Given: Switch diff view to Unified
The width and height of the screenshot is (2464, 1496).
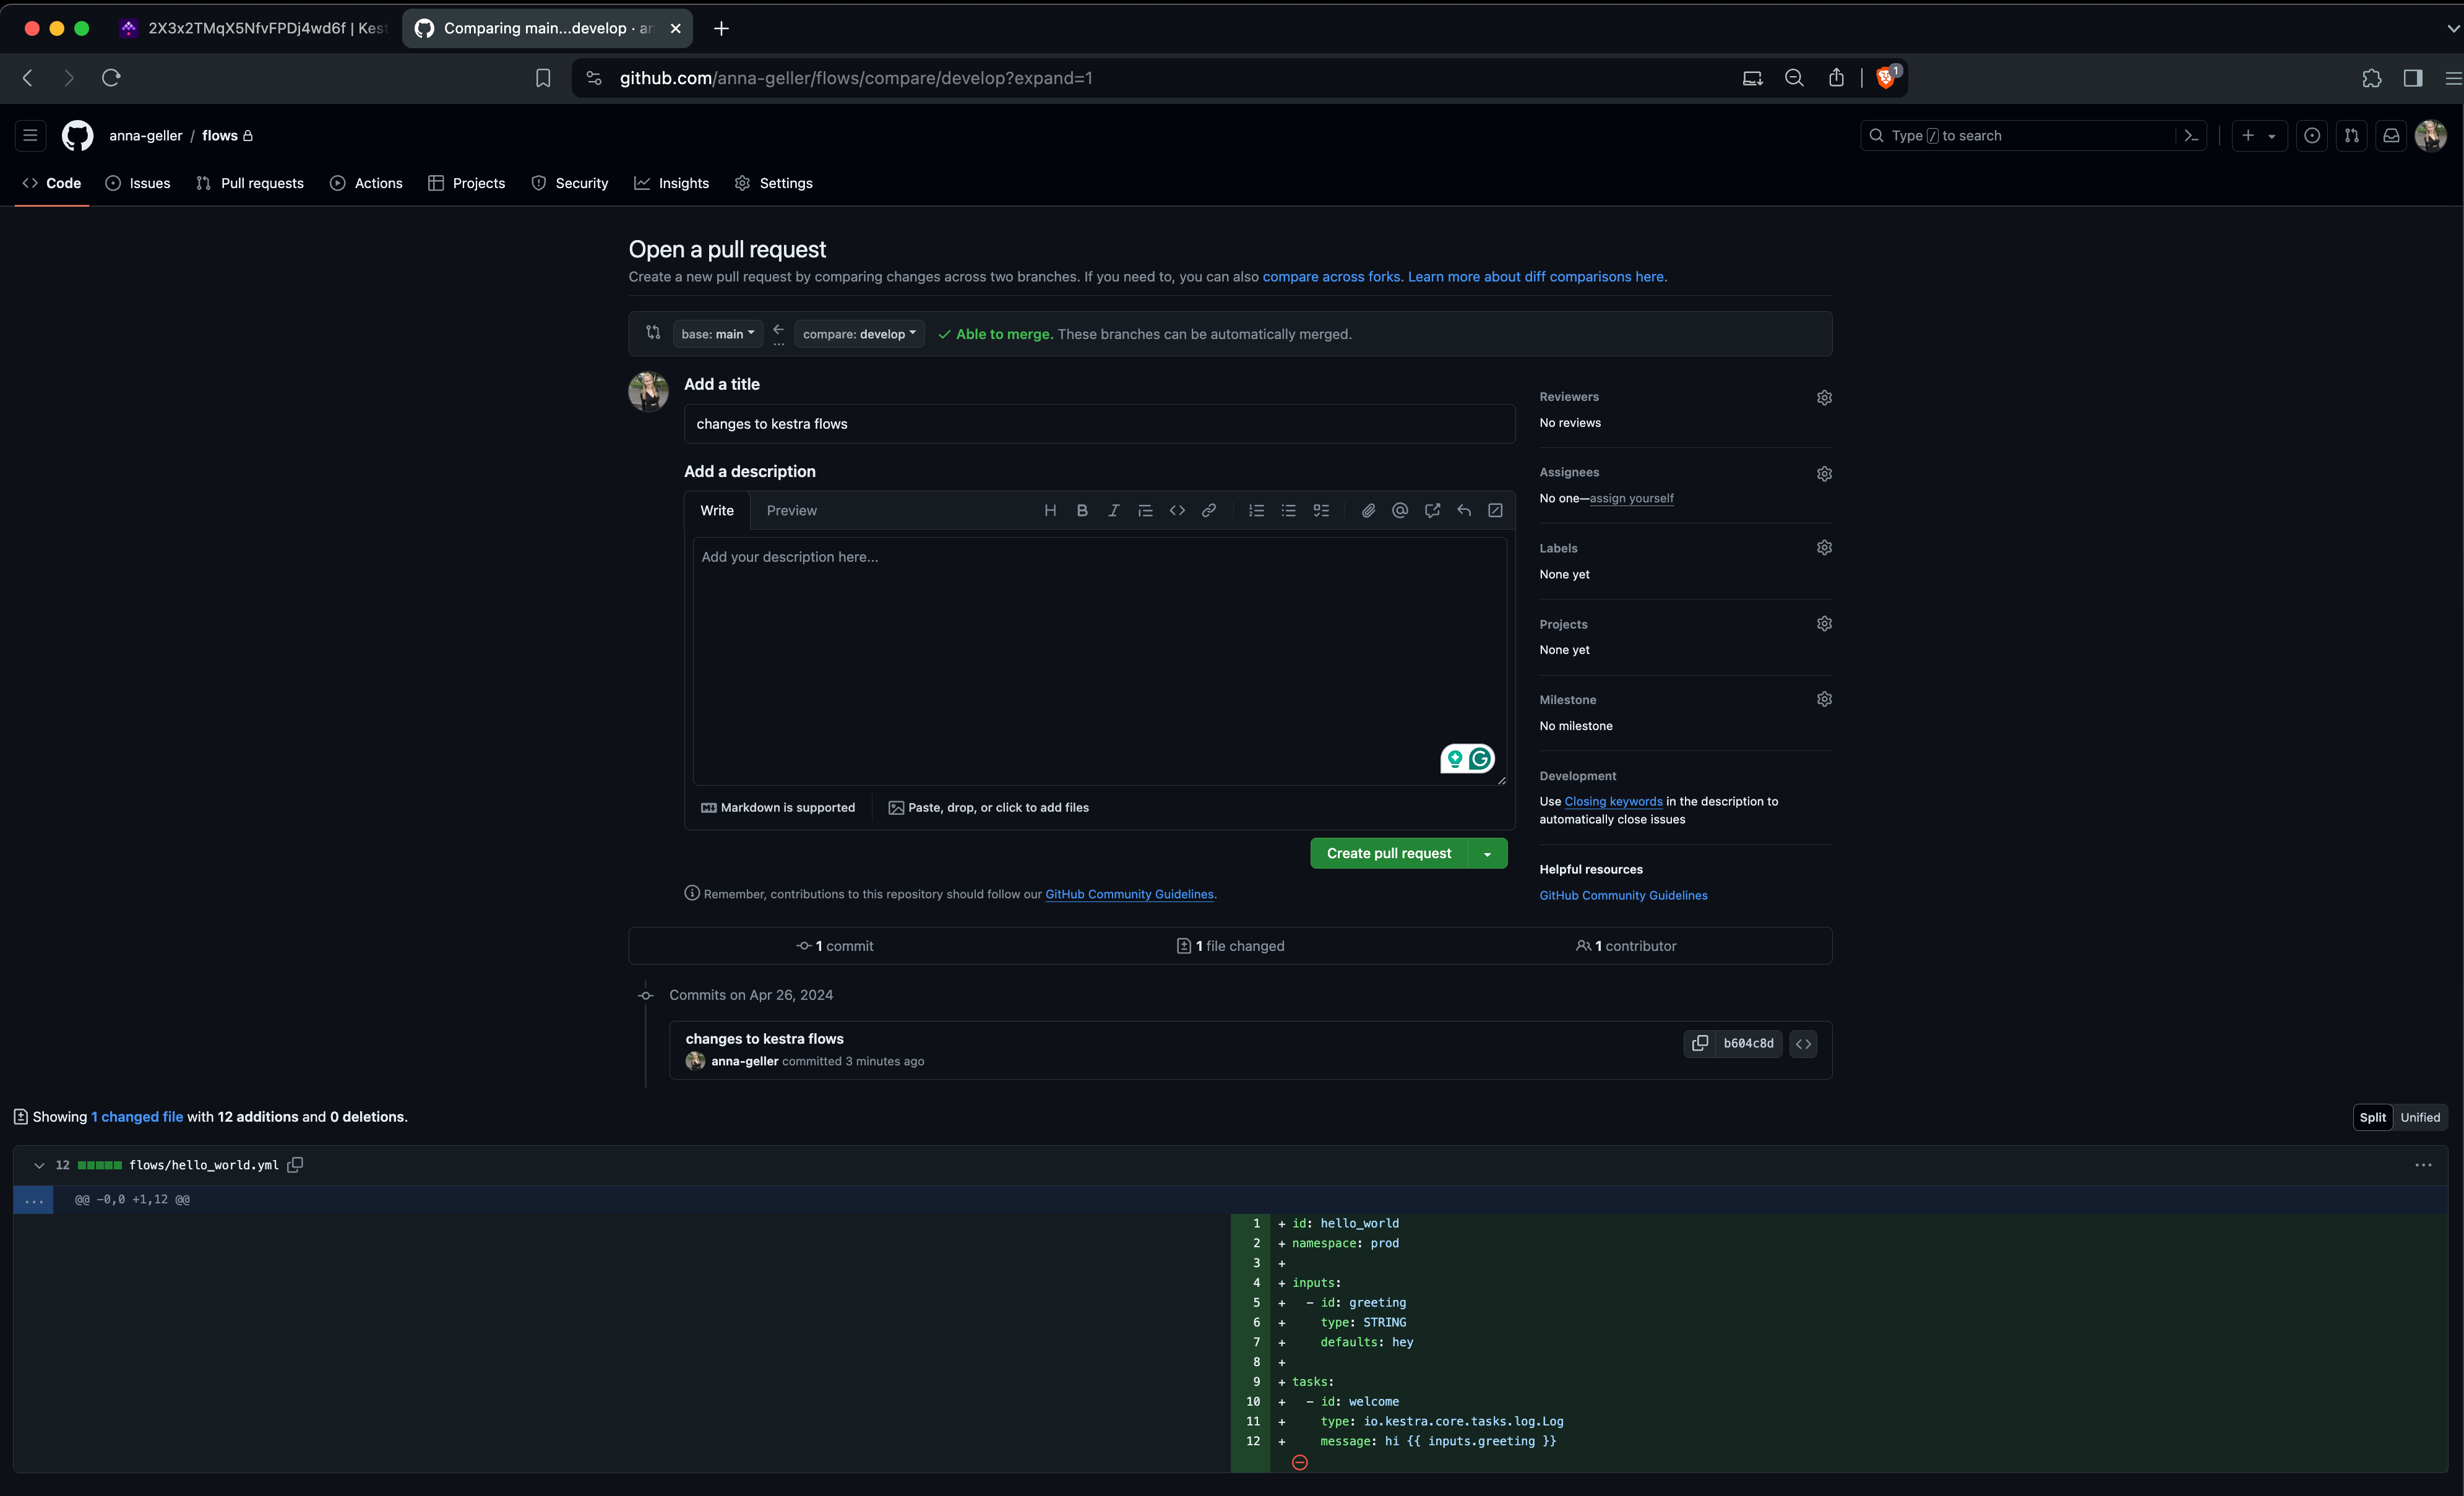Looking at the screenshot, I should [x=2420, y=1117].
